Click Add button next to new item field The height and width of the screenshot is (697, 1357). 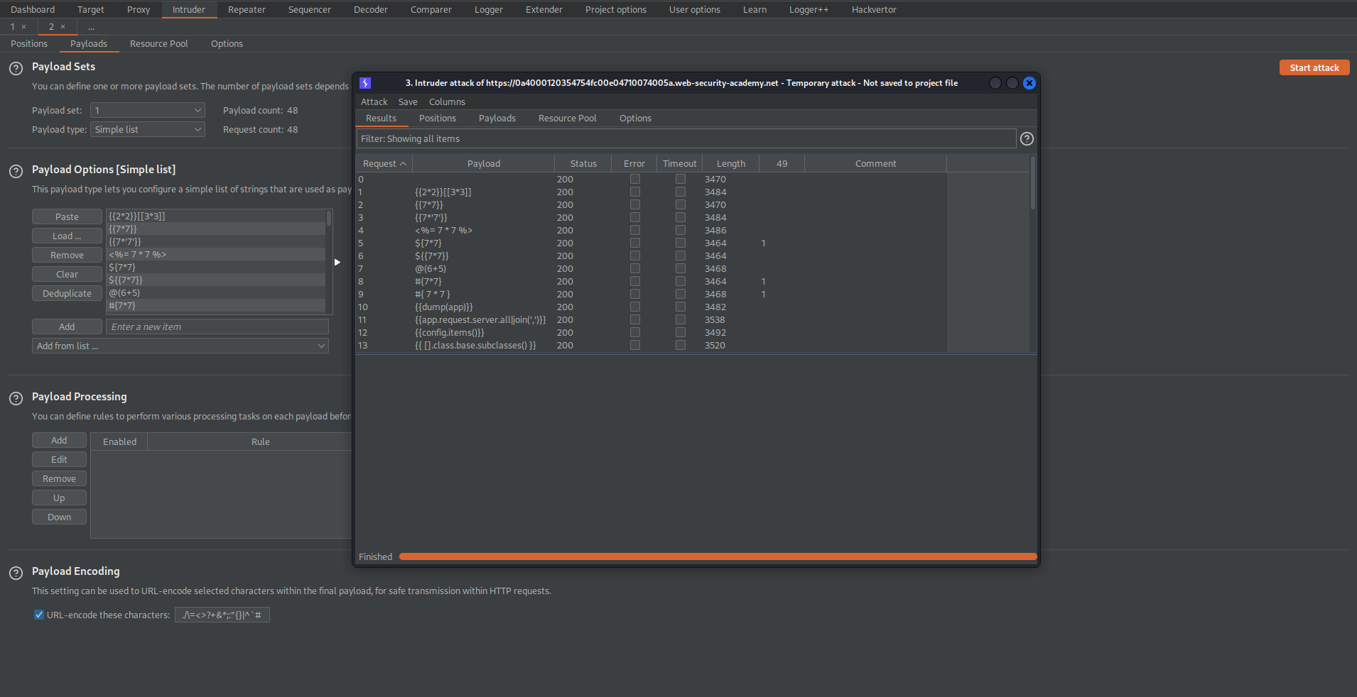tap(67, 326)
